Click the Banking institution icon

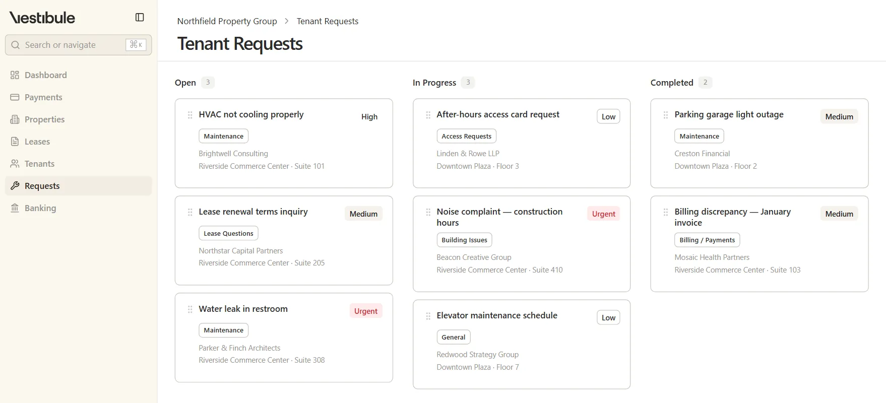pos(15,208)
